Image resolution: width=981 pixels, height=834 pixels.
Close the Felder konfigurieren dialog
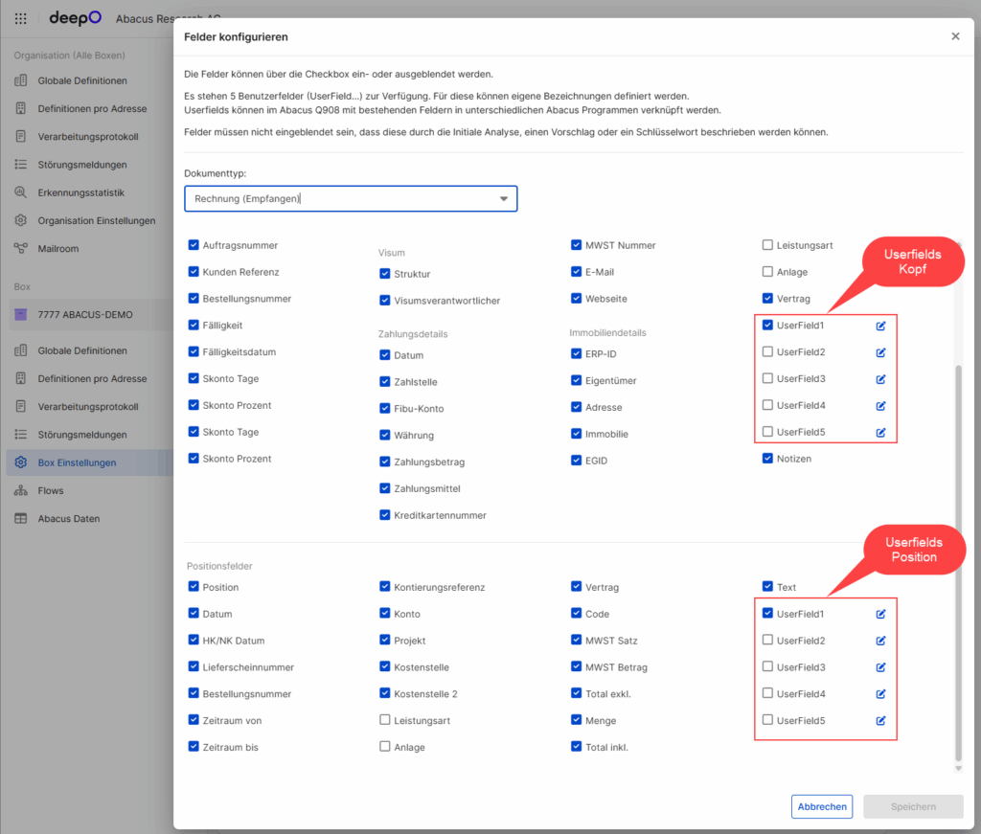pos(955,36)
